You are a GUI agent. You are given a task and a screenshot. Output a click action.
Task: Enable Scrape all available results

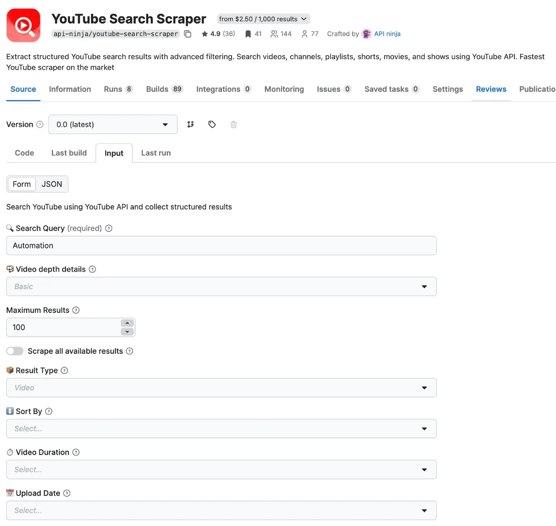15,351
